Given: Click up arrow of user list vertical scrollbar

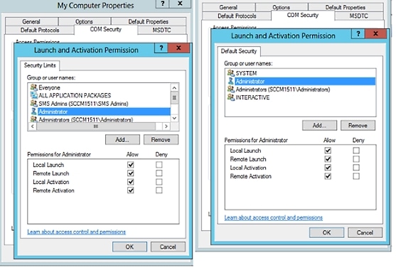Looking at the screenshot, I should [x=174, y=88].
